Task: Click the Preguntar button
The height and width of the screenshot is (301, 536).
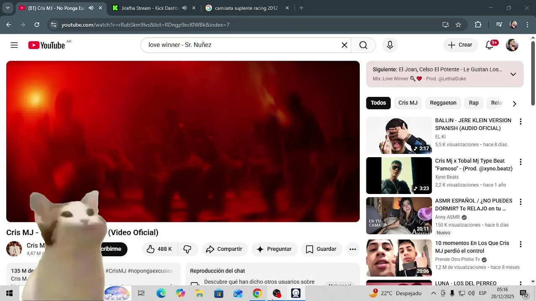Action: tap(274, 249)
